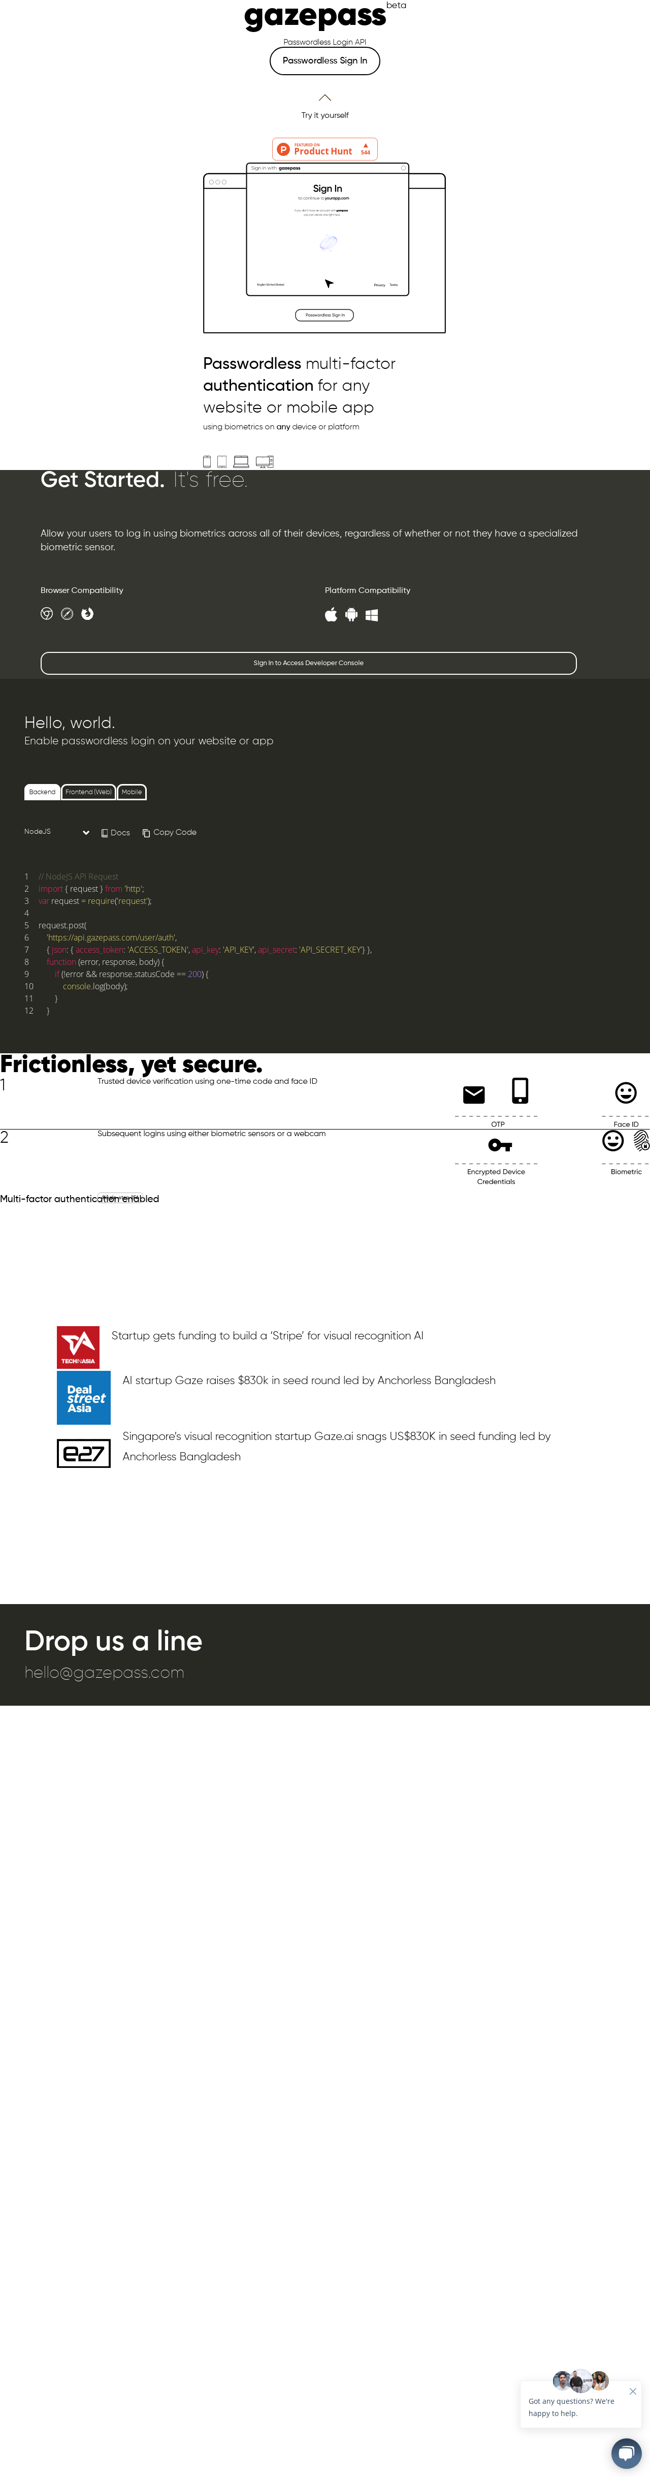The height and width of the screenshot is (2477, 650).
Task: Open the Product Hunt featured badge
Action: (x=325, y=149)
